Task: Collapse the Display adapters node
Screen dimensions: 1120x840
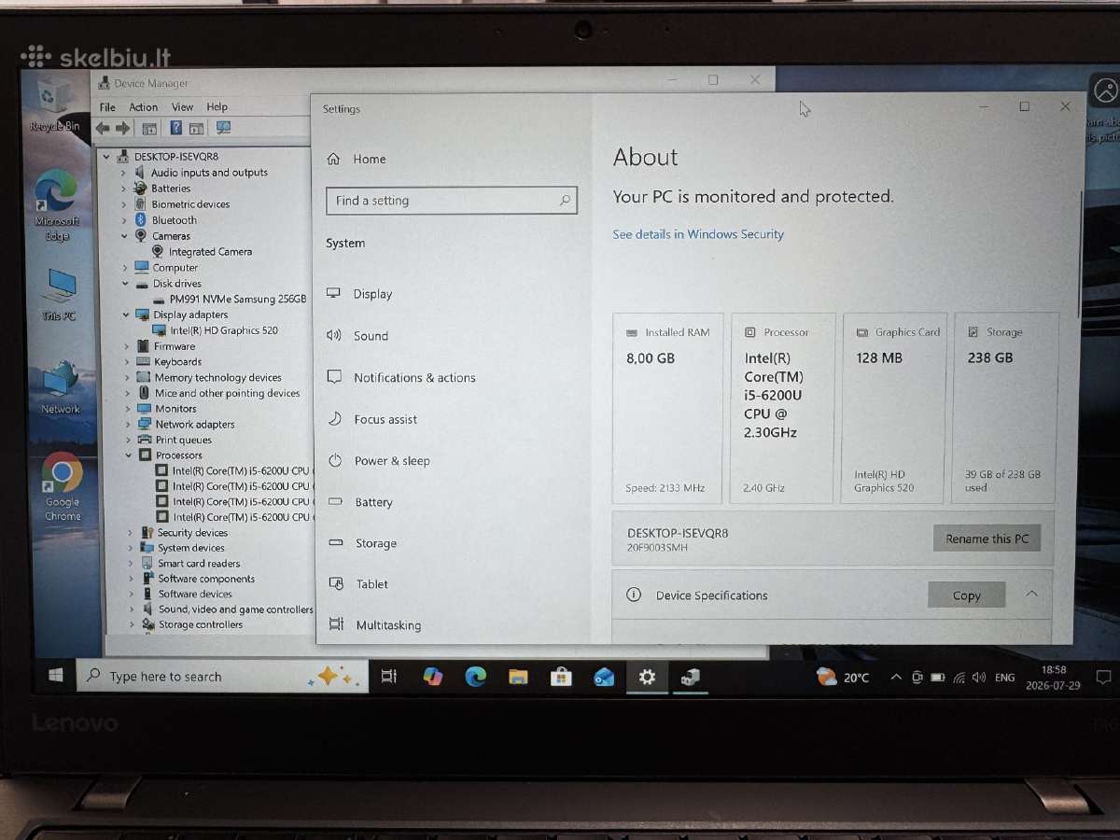Action: click(126, 315)
